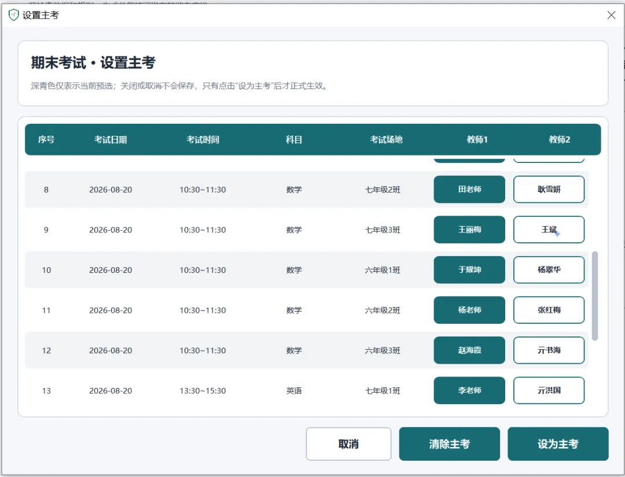Click the 科目 column header
Viewport: 625px width, 477px height.
tap(294, 139)
